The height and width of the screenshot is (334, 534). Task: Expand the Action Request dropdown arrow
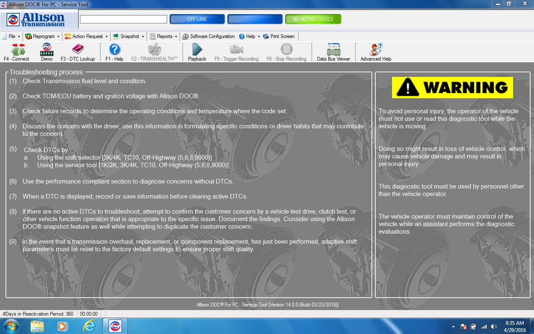(x=106, y=37)
